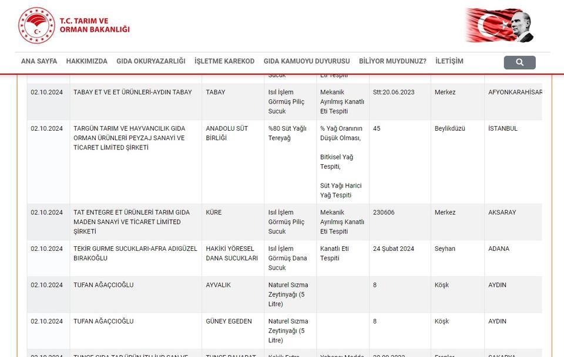Click the ADANA province cell
This screenshot has width=564, height=357.
tap(499, 249)
